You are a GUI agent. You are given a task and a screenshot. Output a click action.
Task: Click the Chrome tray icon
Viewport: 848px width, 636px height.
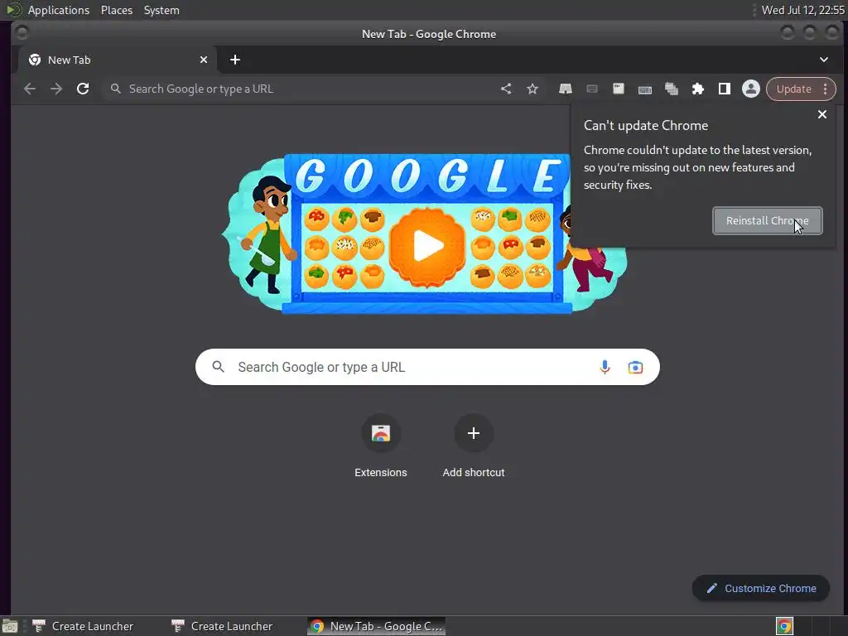pos(784,626)
